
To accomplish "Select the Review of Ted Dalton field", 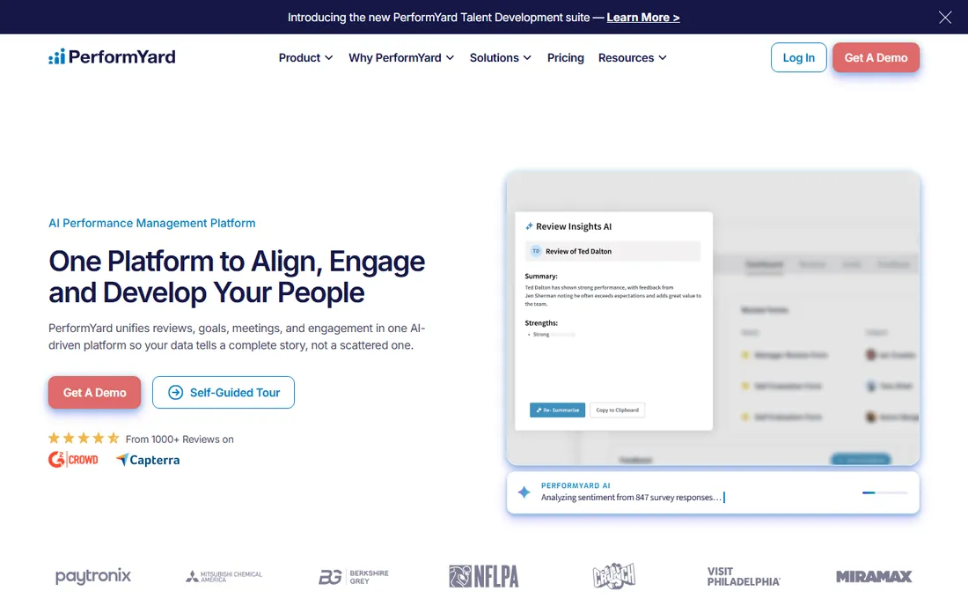I will [x=612, y=251].
